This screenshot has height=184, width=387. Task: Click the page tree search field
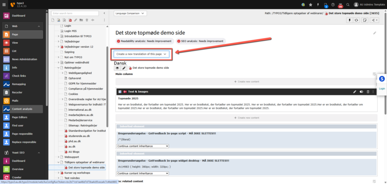click(x=75, y=13)
